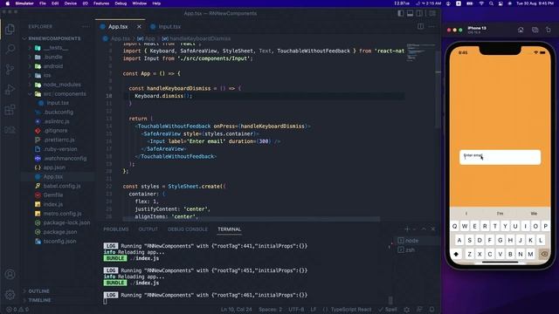
Task: Open the Debug menu in Simulator menu bar
Action: pos(121,3)
